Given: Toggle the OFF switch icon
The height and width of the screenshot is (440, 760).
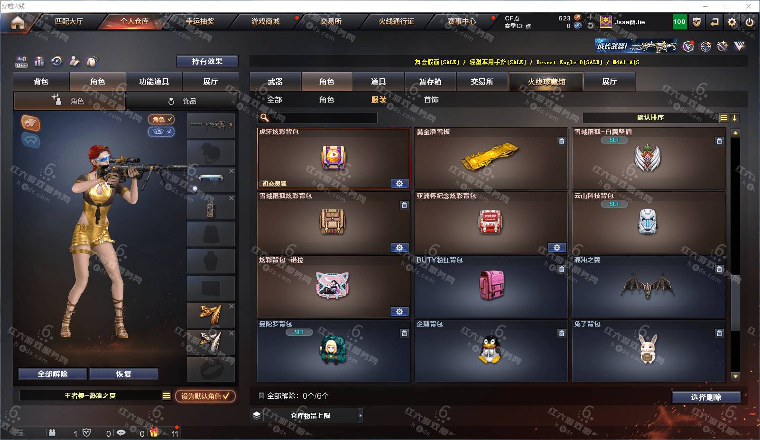Looking at the screenshot, I should (21, 62).
